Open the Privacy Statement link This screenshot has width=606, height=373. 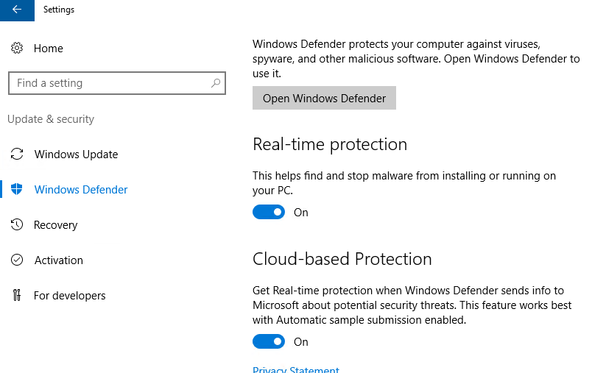(x=296, y=370)
